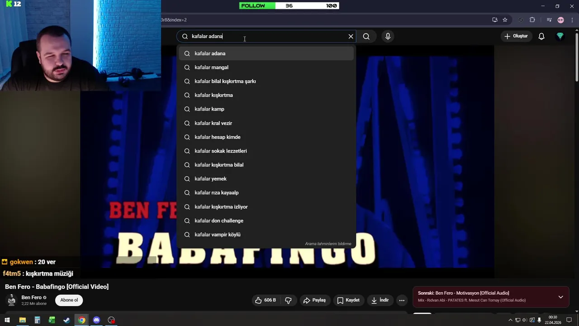Screen dimensions: 579x326
Task: Open the Chrome three-dot menu
Action: pos(572,20)
